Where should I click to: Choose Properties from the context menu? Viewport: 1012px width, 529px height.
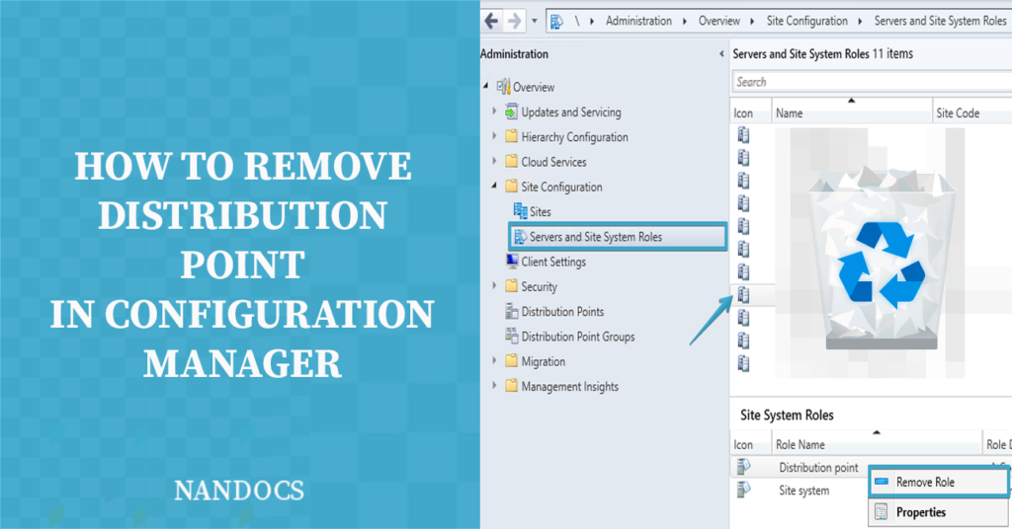tap(939, 512)
